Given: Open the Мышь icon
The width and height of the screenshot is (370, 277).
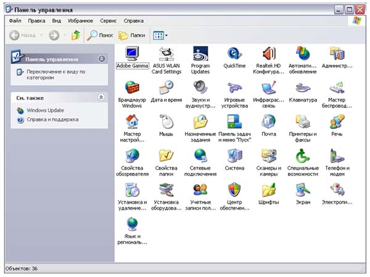Looking at the screenshot, I should point(166,121).
